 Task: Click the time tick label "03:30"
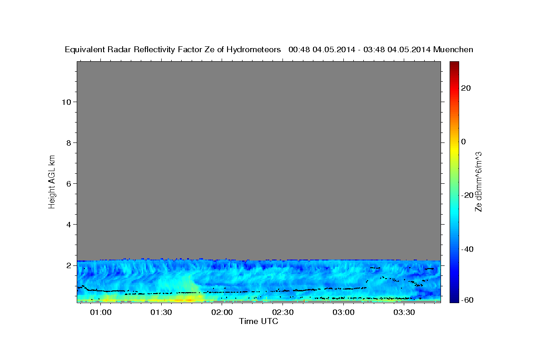coord(404,312)
